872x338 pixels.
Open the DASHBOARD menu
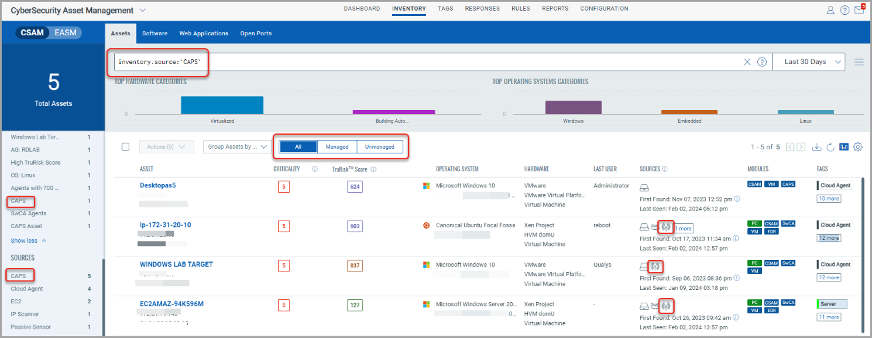coord(362,9)
